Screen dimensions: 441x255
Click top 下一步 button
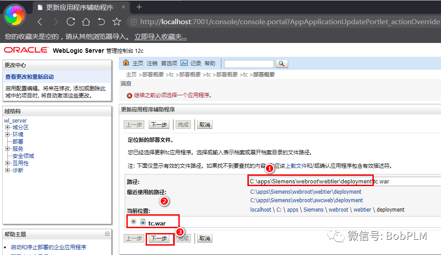[x=159, y=124]
